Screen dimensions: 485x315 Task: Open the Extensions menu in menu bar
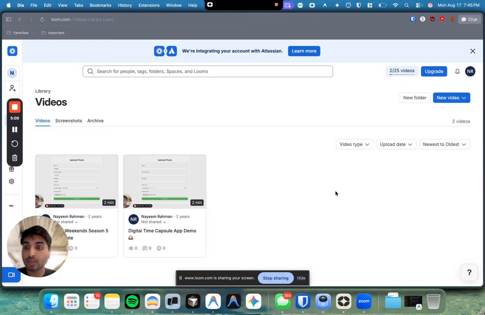[x=149, y=5]
